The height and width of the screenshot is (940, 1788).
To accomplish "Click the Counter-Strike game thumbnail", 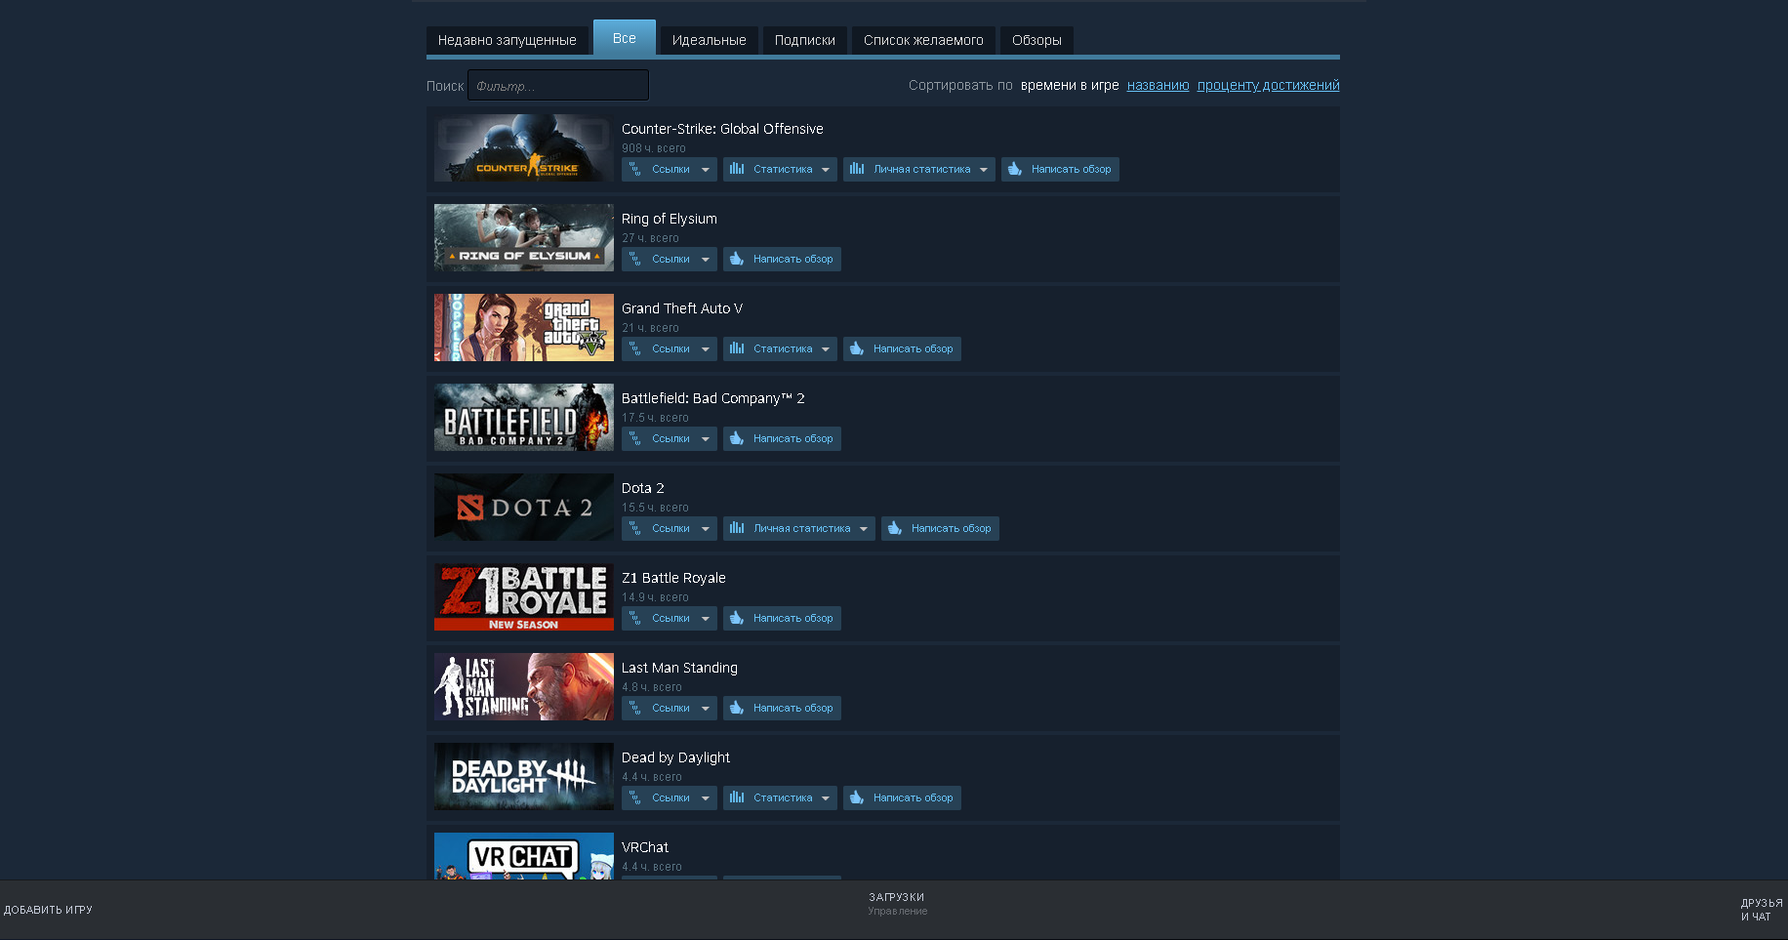I will [x=524, y=147].
